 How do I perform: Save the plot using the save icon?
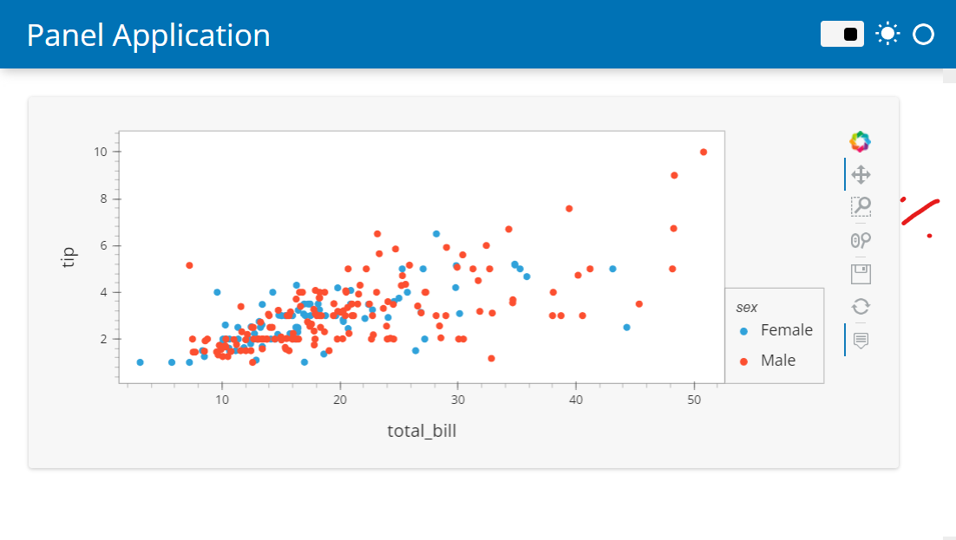tap(860, 273)
